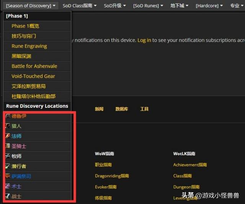Screen dimensions: 245x204
Task: Open Class指南 link under WotLK指南
Action: click(182, 176)
